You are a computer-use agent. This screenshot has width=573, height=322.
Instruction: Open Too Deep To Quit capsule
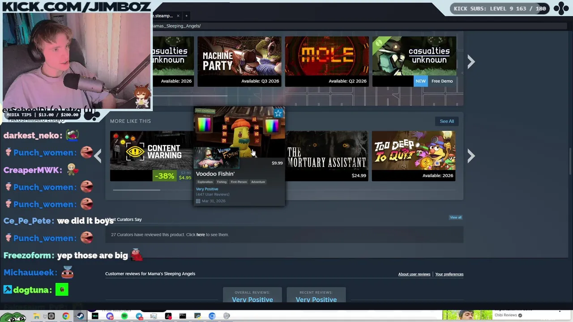coord(414,156)
